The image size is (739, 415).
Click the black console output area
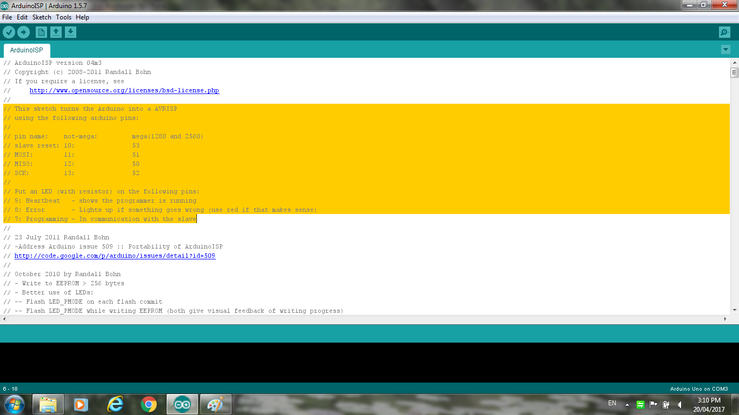369,362
